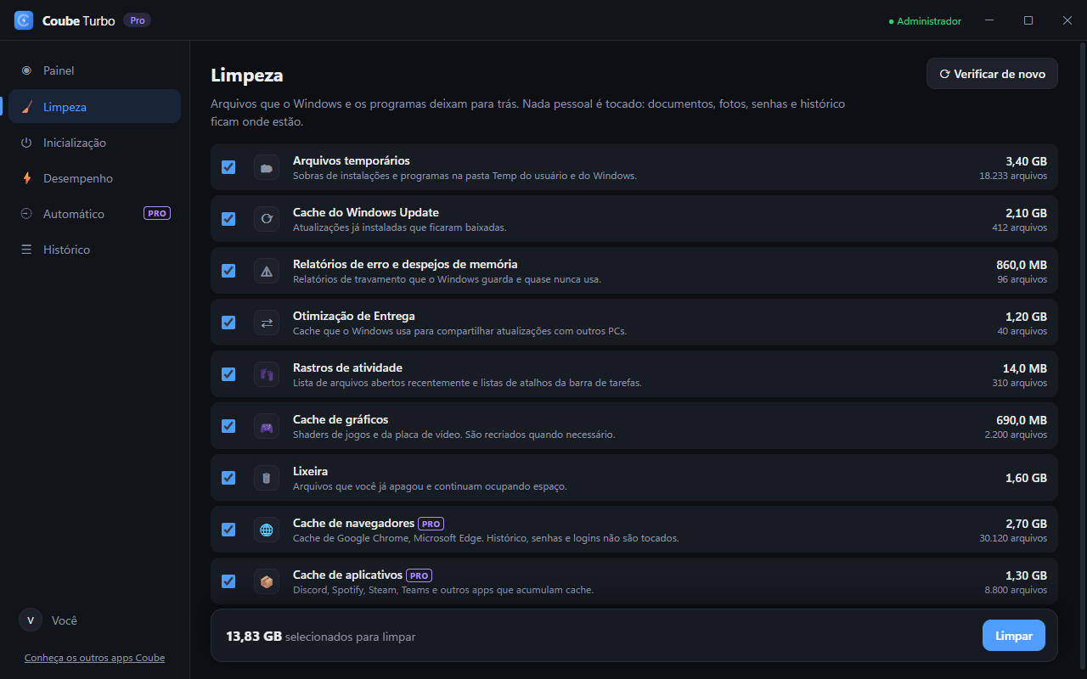Click the Verificar de novo button
Viewport: 1087px width, 679px height.
(992, 74)
